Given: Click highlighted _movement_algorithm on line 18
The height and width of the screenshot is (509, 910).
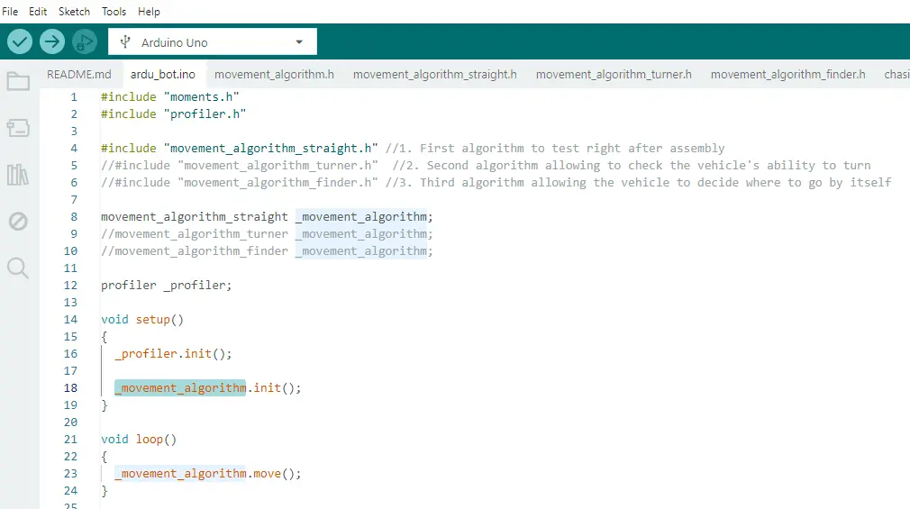Looking at the screenshot, I should click(x=180, y=387).
